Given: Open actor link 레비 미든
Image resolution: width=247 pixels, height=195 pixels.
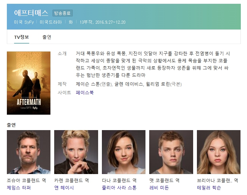Looking at the screenshot, I should pyautogui.click(x=159, y=187).
